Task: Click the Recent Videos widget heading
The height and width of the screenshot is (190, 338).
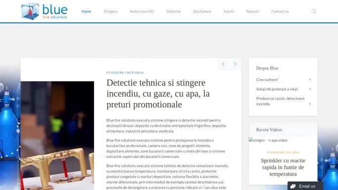Action: click(x=269, y=130)
